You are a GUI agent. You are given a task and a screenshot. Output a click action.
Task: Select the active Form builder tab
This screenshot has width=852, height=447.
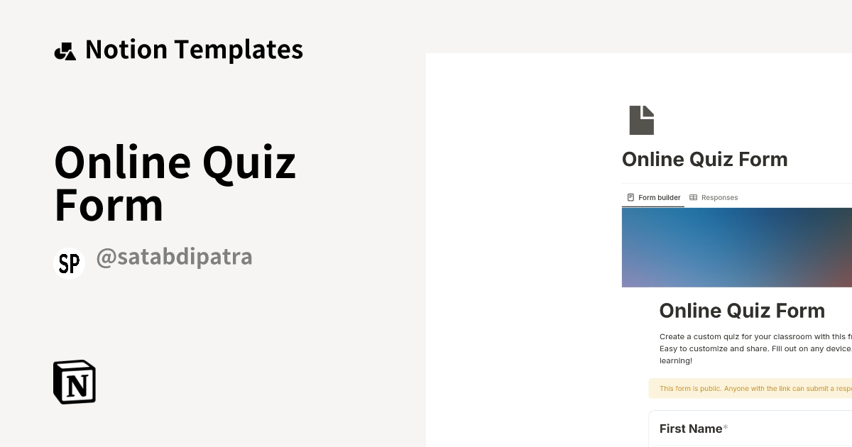[659, 197]
